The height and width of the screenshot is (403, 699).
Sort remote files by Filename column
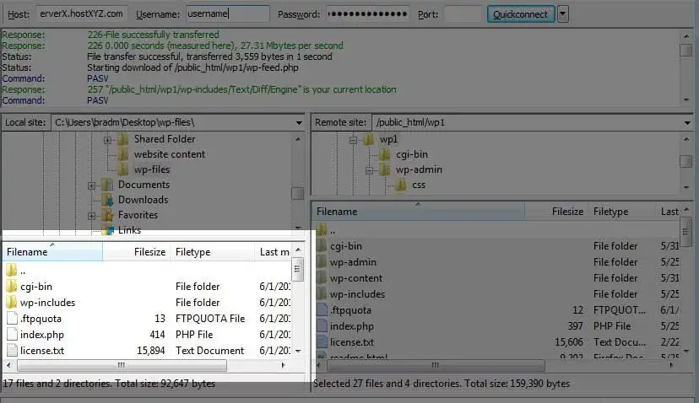(419, 212)
